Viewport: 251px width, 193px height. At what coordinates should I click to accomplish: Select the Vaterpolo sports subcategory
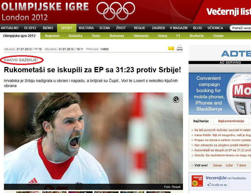[x=141, y=36]
